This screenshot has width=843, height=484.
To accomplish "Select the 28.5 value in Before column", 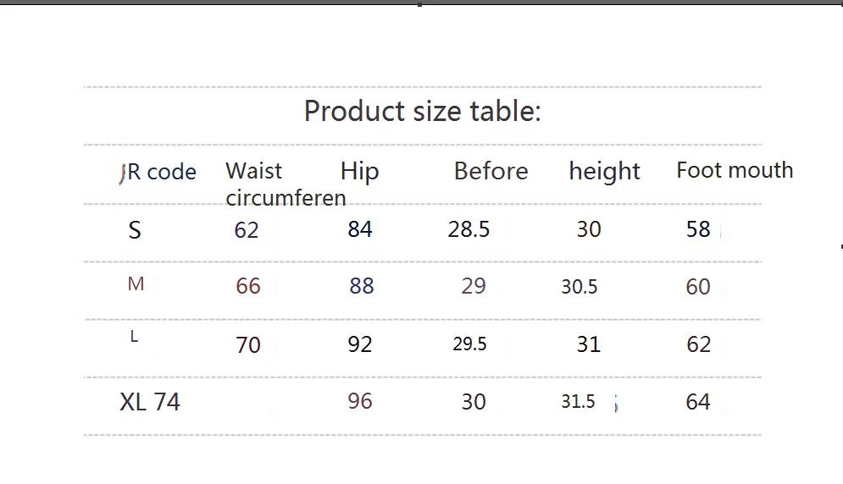I will coord(469,229).
